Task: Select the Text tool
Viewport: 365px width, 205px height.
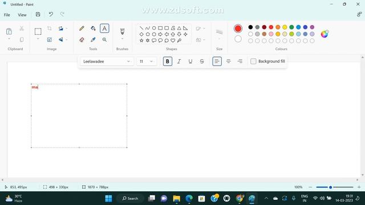Action: point(104,28)
